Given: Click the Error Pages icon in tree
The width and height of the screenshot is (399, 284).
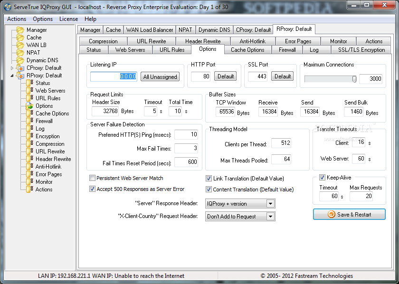Looking at the screenshot, I should click(29, 174).
